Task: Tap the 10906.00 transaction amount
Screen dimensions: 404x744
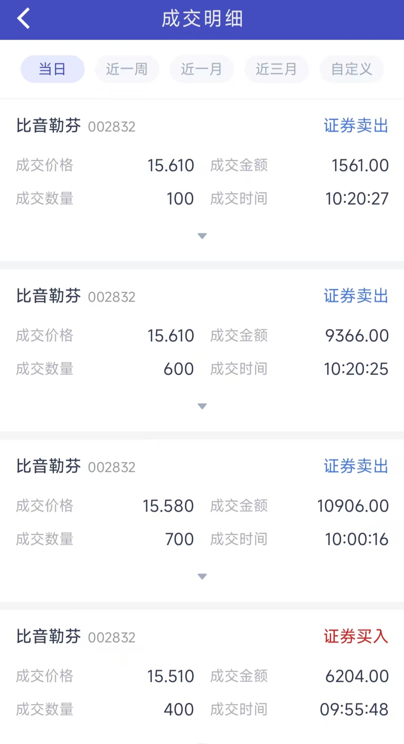Action: (353, 506)
